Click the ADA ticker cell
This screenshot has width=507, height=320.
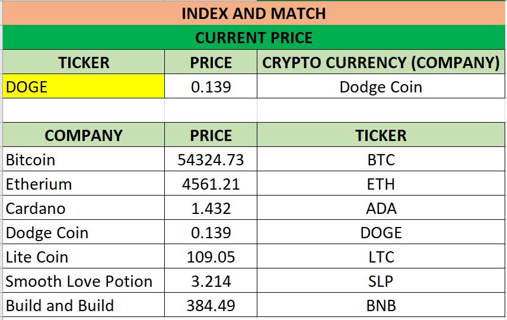point(381,209)
